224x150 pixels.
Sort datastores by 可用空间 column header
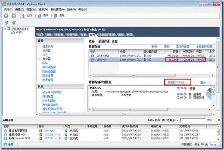click(187, 52)
